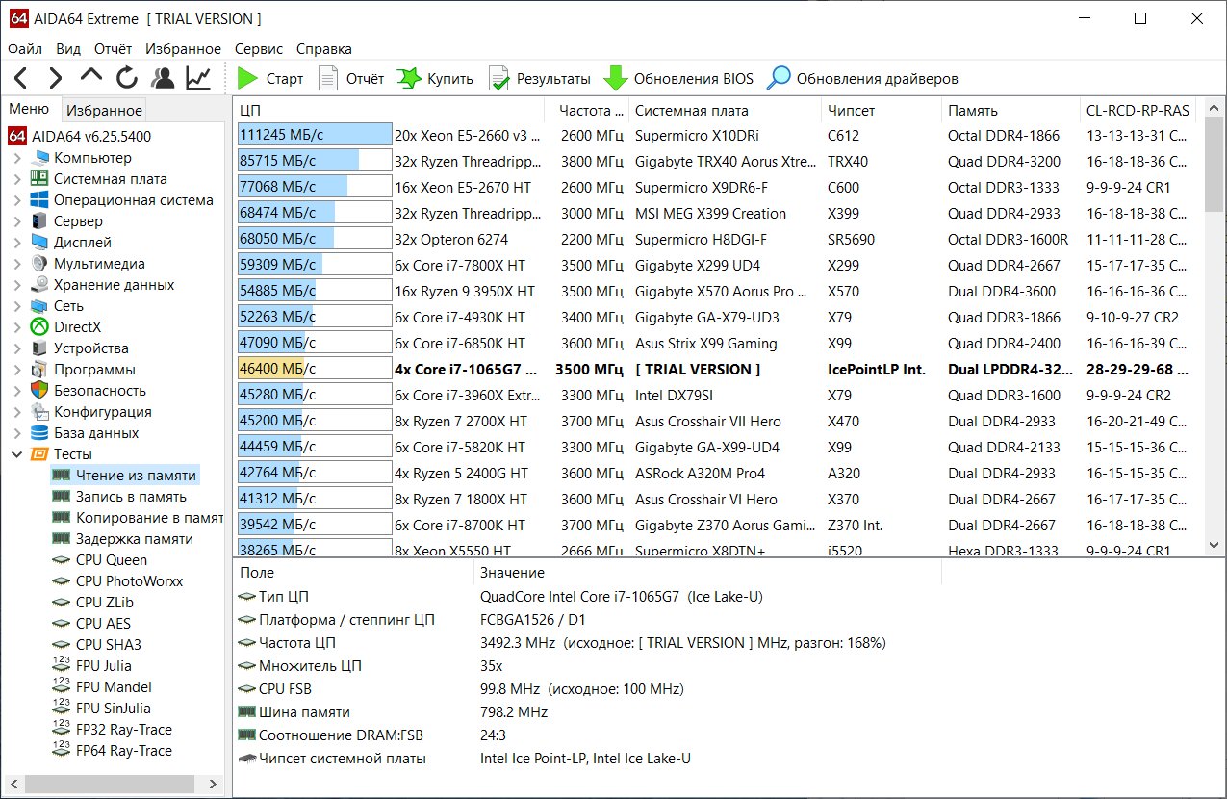Viewport: 1227px width, 799px height.
Task: Open the Справка menu
Action: pyautogui.click(x=324, y=48)
